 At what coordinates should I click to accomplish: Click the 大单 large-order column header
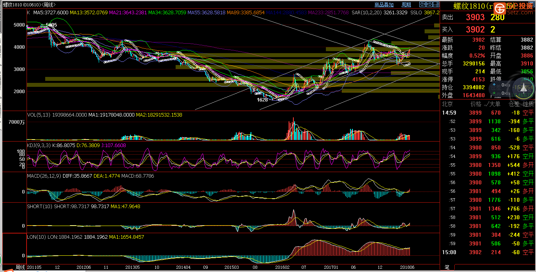pyautogui.click(x=494, y=104)
